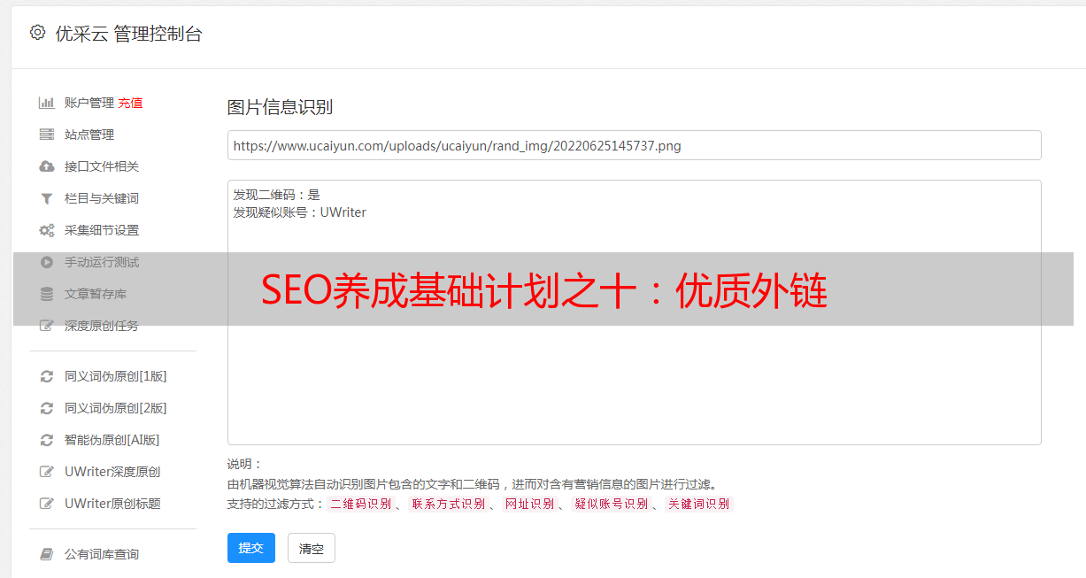Click the edit icon for 深度原创任务
Image resolution: width=1086 pixels, height=578 pixels.
(x=47, y=326)
